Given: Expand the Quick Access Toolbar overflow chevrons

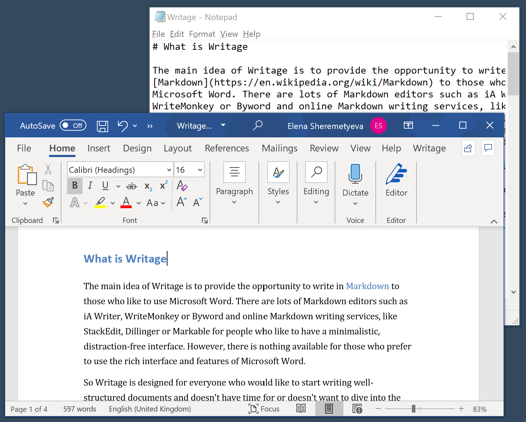Looking at the screenshot, I should coord(150,126).
